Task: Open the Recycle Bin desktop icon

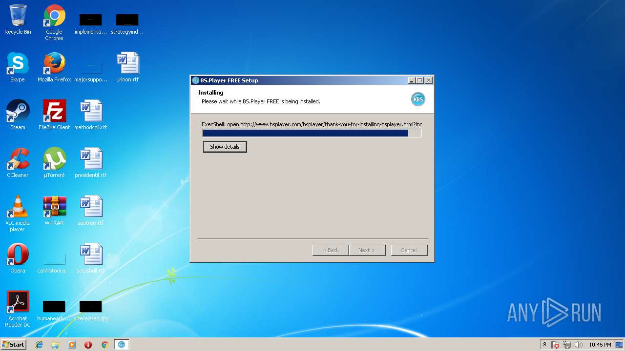Action: (x=18, y=19)
